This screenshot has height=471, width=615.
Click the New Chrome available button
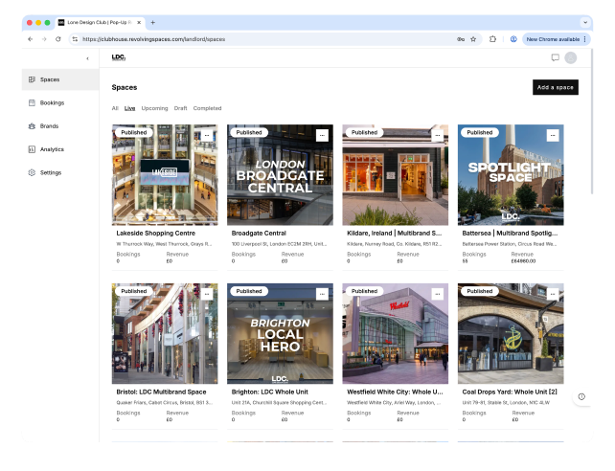557,39
